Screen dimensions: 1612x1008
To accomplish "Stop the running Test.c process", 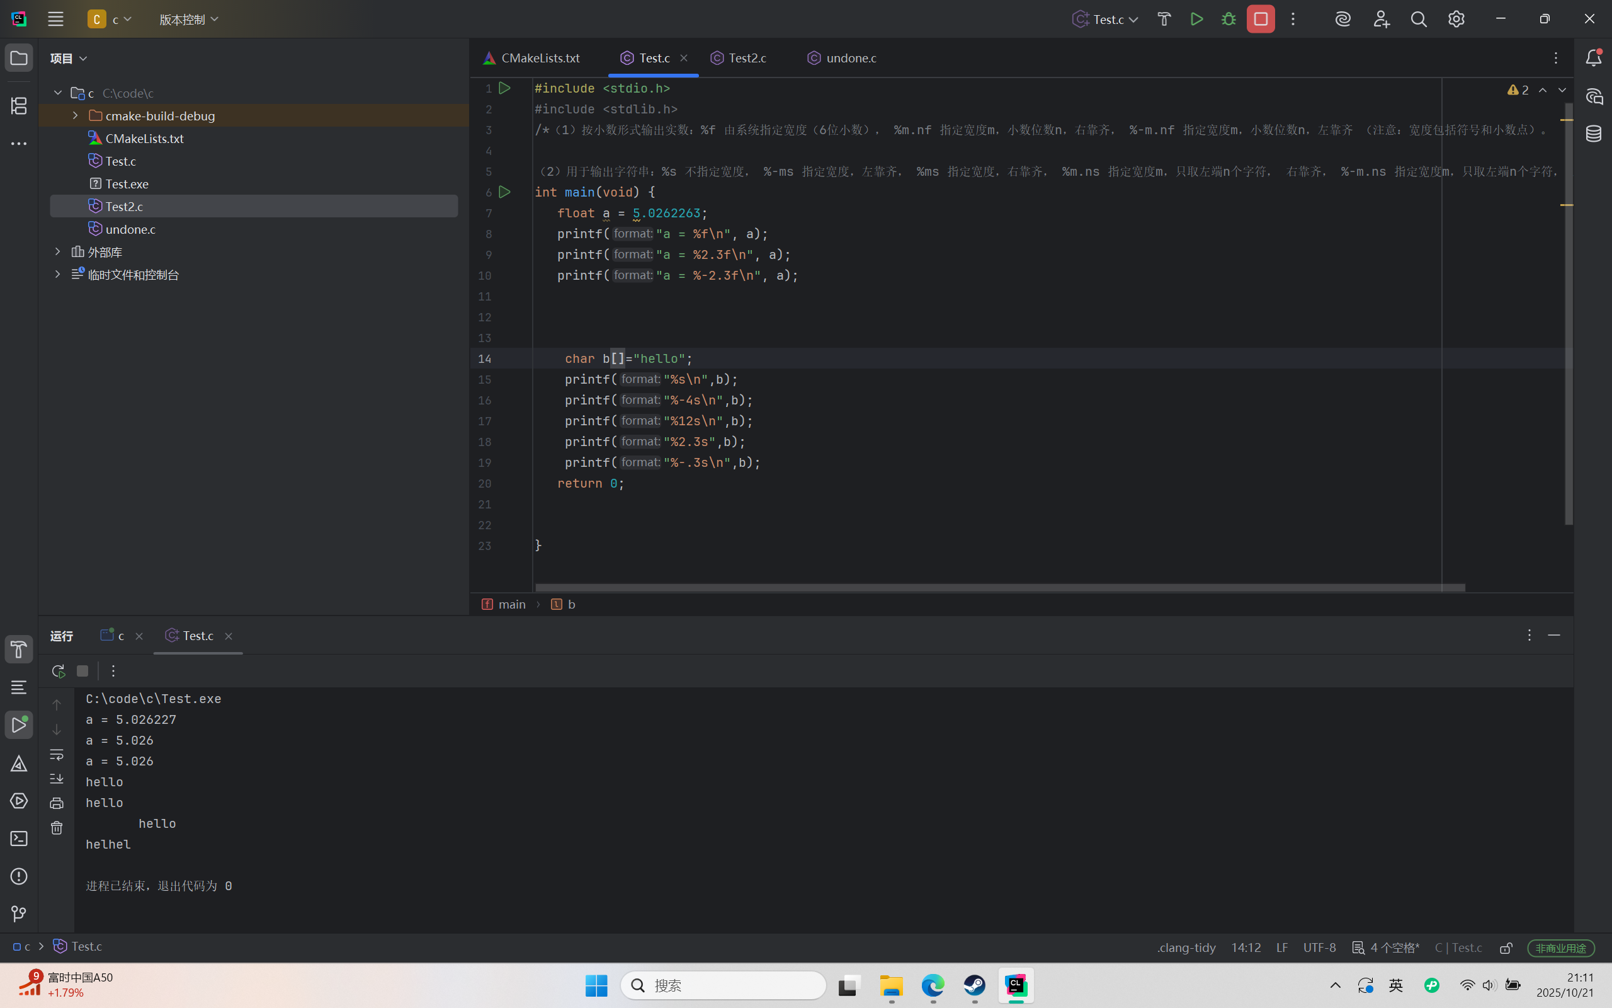I will point(1260,20).
